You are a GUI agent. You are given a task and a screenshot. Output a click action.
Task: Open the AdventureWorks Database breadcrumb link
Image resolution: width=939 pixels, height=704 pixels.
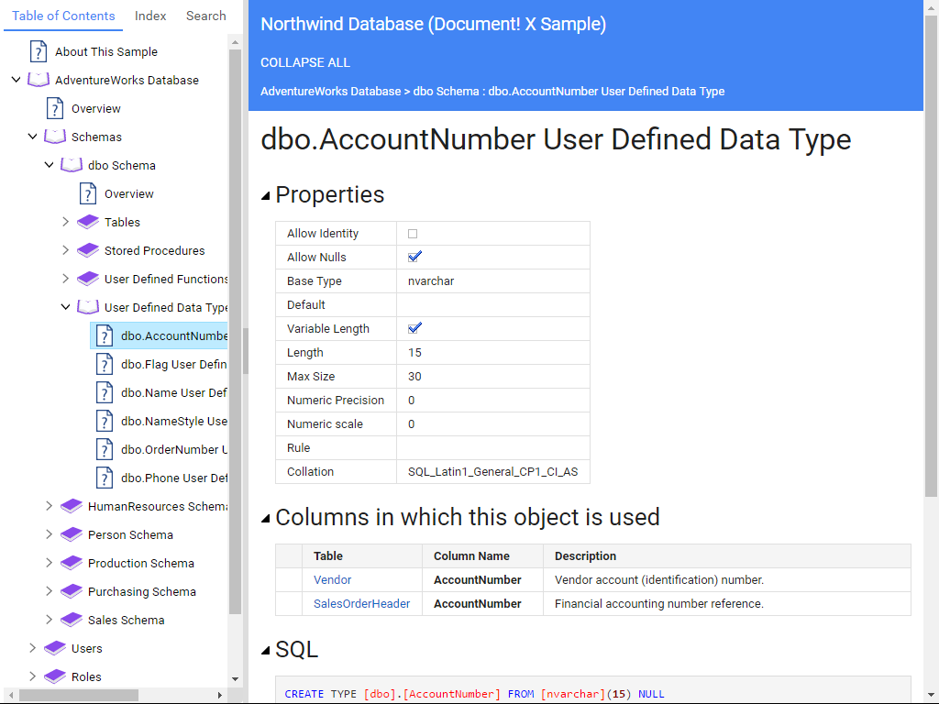pyautogui.click(x=330, y=92)
